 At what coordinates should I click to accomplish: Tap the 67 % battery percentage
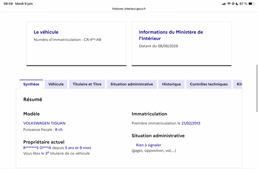pyautogui.click(x=243, y=4)
